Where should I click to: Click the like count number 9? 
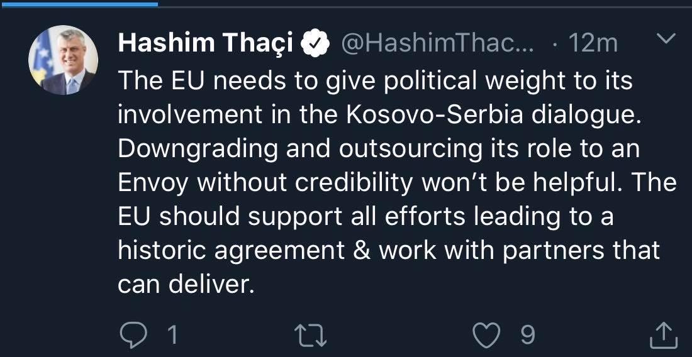(527, 336)
